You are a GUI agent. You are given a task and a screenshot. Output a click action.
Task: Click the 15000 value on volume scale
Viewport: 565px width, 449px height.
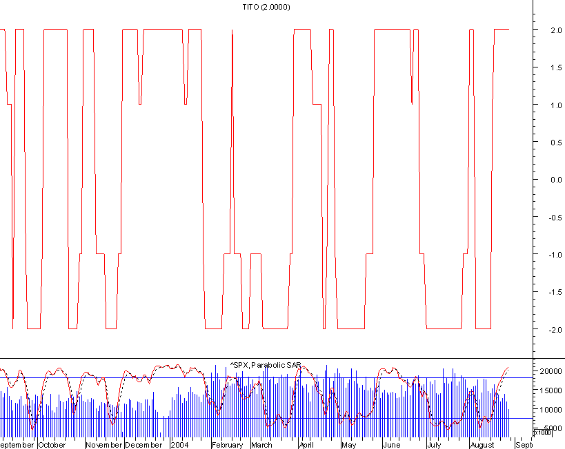click(x=551, y=390)
